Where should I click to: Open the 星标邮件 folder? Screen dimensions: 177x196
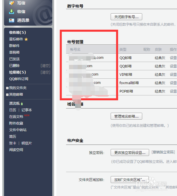(x=16, y=39)
